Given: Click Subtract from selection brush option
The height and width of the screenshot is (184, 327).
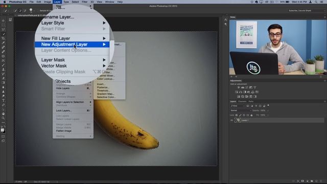Looking at the screenshot, I should pos(25,10).
